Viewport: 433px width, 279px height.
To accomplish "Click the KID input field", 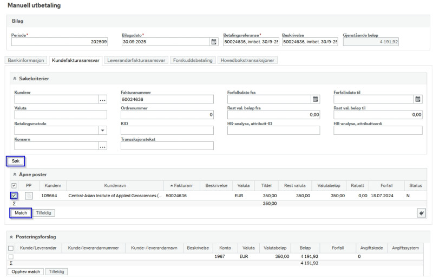I will (167, 130).
